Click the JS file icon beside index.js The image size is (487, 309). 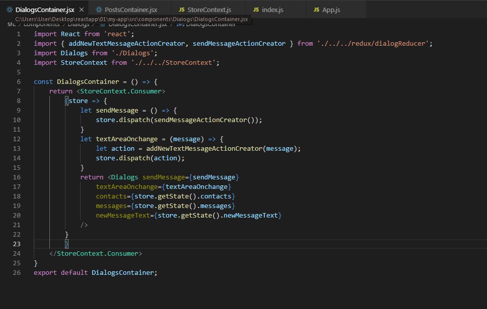[x=257, y=10]
